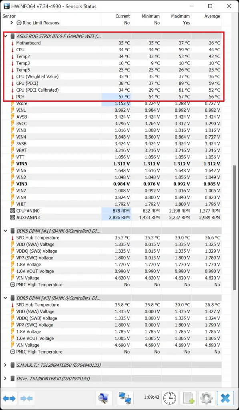Click the VBAT lightning bolt icon
239x410 pixels.
(12, 151)
